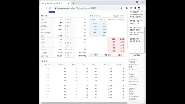
Task: Open 크라운해태홀 in recent list
Action: click(x=134, y=97)
